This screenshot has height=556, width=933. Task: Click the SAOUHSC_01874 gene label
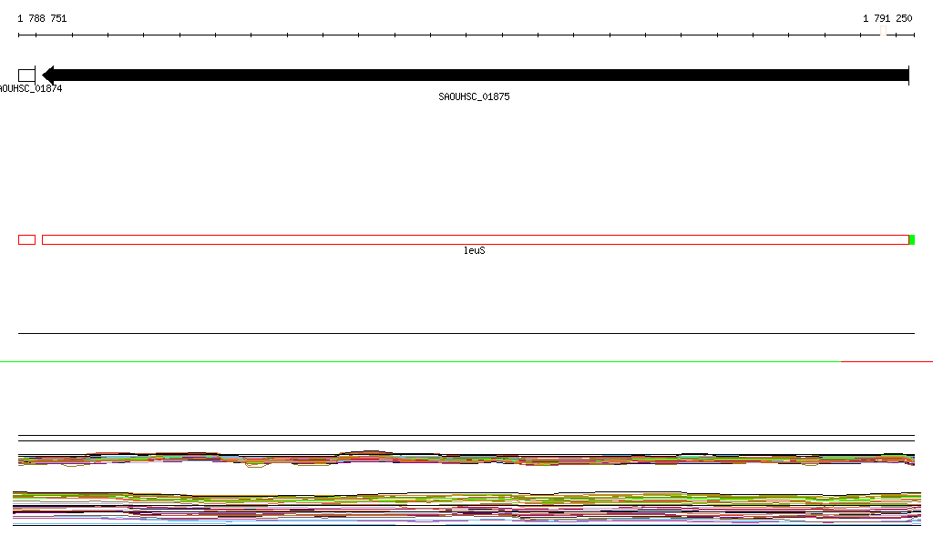[x=31, y=88]
